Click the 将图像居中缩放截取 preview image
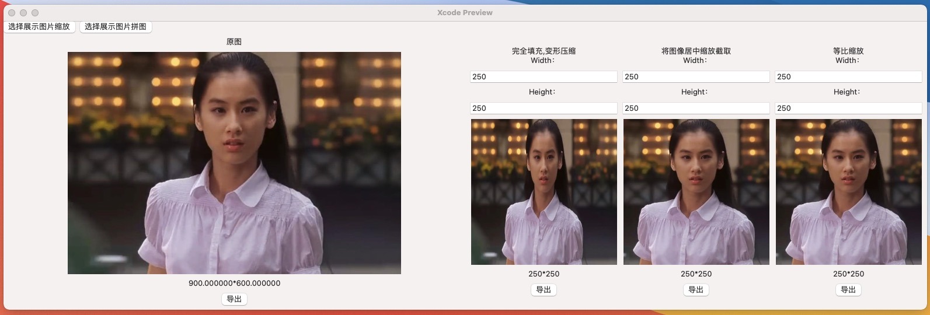 click(x=696, y=192)
